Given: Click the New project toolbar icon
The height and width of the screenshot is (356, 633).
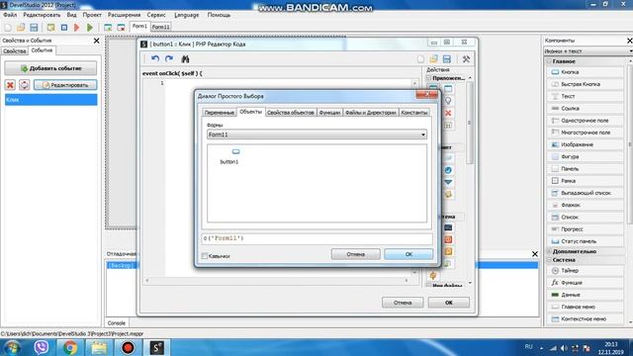Looking at the screenshot, I should point(8,28).
